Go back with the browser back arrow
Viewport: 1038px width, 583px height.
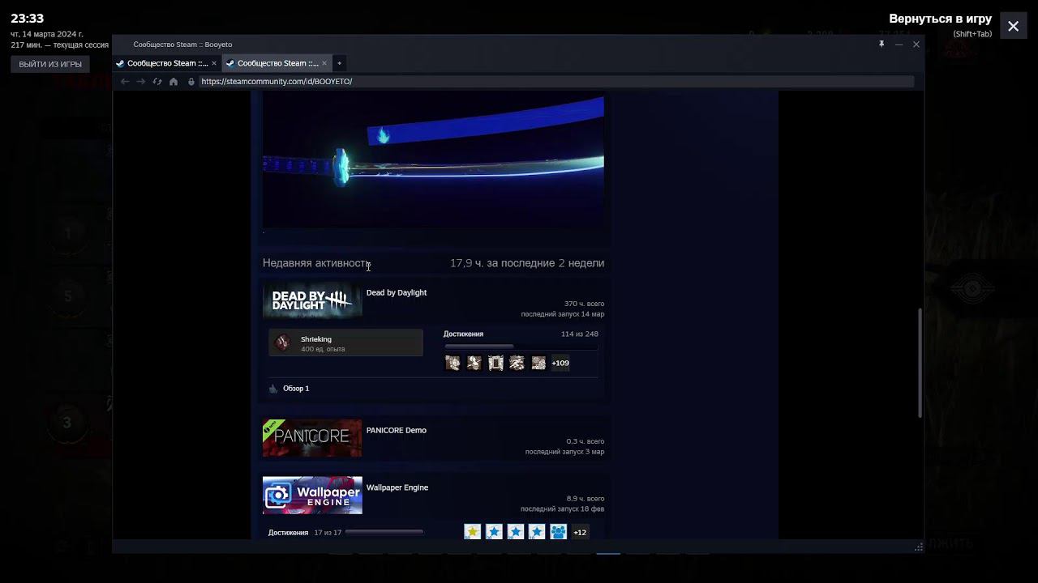coord(125,82)
